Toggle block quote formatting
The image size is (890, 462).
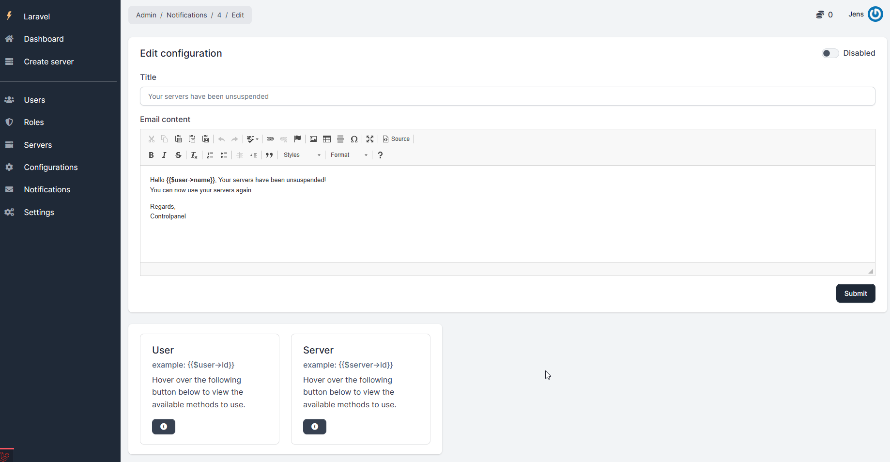pyautogui.click(x=269, y=155)
